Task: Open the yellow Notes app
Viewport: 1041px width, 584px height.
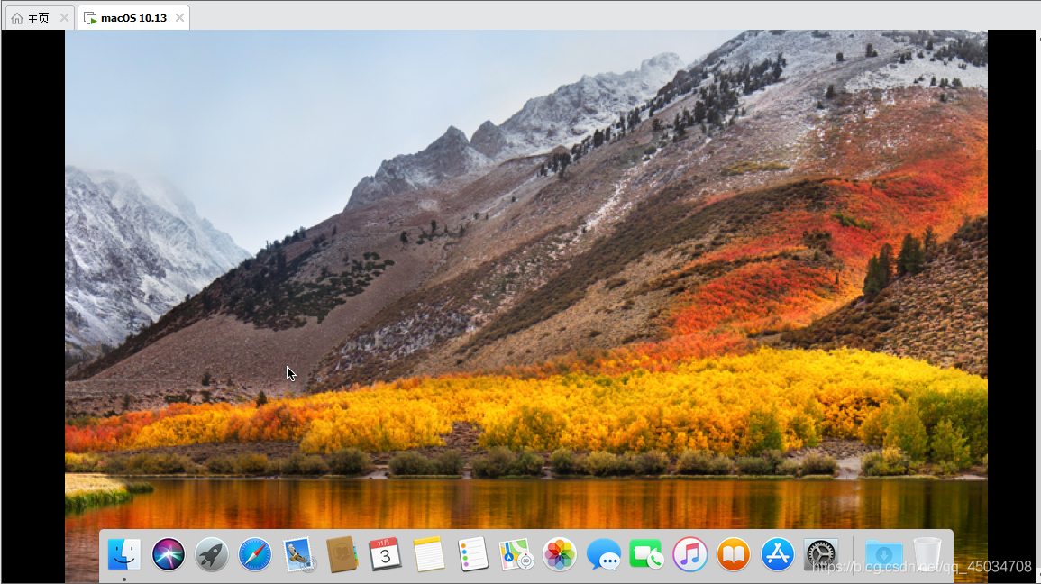Action: tap(429, 554)
